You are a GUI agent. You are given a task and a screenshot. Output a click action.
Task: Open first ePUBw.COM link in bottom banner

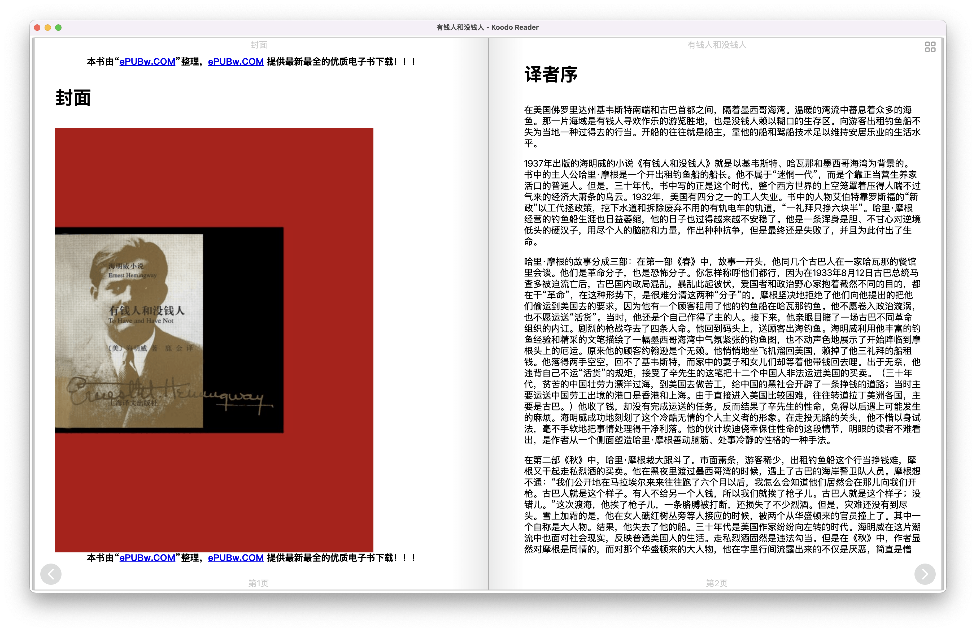[x=147, y=558]
